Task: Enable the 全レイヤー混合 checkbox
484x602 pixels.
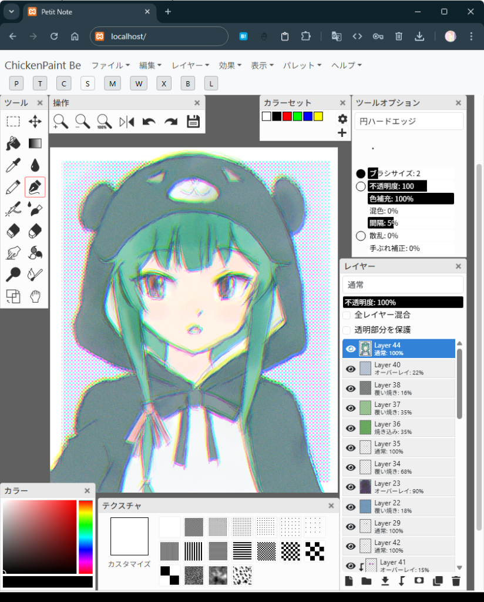Action: pos(347,315)
